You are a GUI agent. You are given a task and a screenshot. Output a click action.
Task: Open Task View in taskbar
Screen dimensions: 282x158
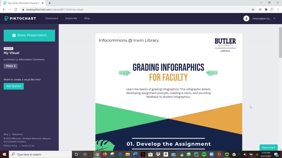click(85, 155)
